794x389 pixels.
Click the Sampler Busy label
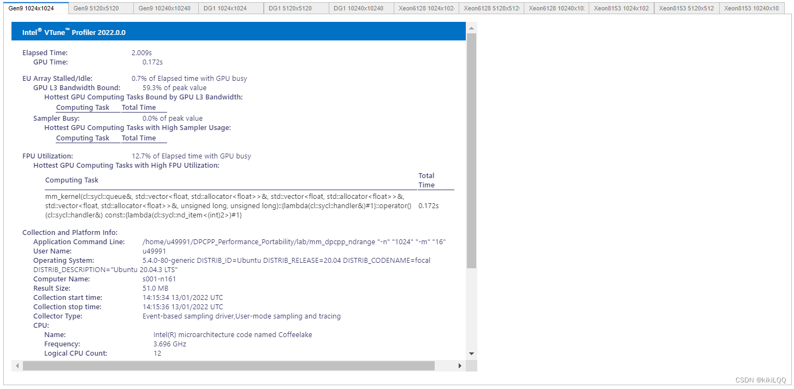click(x=56, y=119)
